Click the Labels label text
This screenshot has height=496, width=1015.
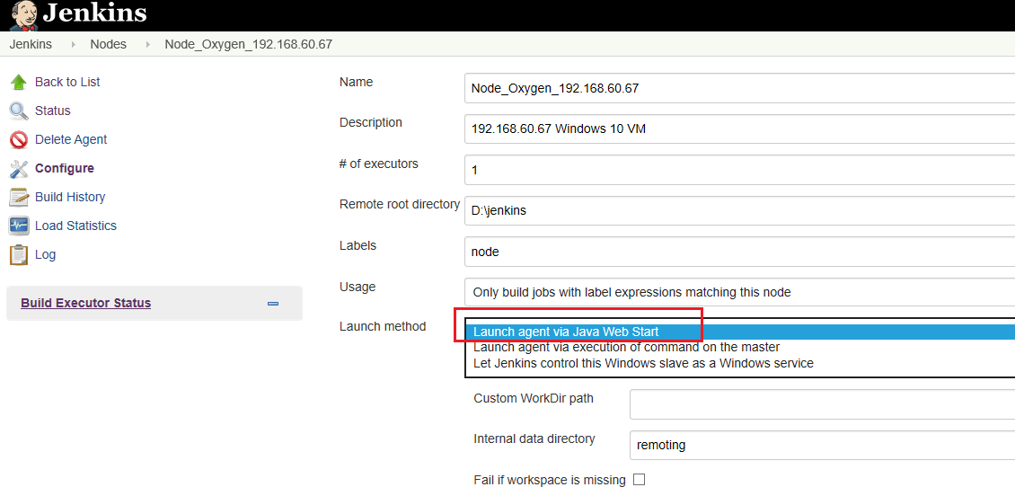tap(358, 245)
